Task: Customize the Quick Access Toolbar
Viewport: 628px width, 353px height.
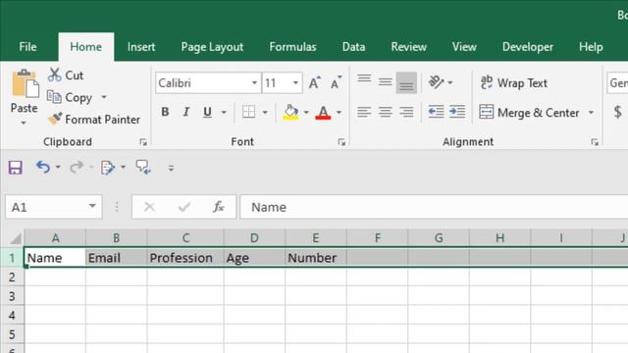Action: [171, 168]
